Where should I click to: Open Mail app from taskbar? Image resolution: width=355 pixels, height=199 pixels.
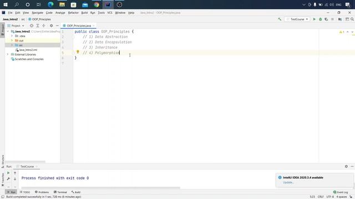(85, 4)
